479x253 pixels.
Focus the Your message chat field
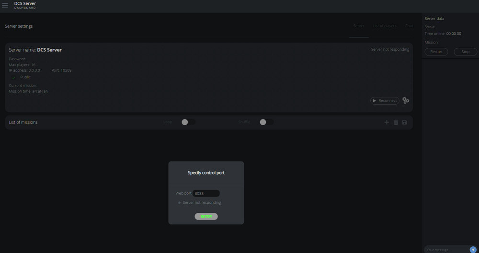coord(446,250)
